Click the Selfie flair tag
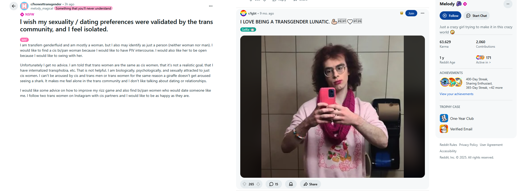Image resolution: width=523 pixels, height=193 pixels. coord(248,29)
